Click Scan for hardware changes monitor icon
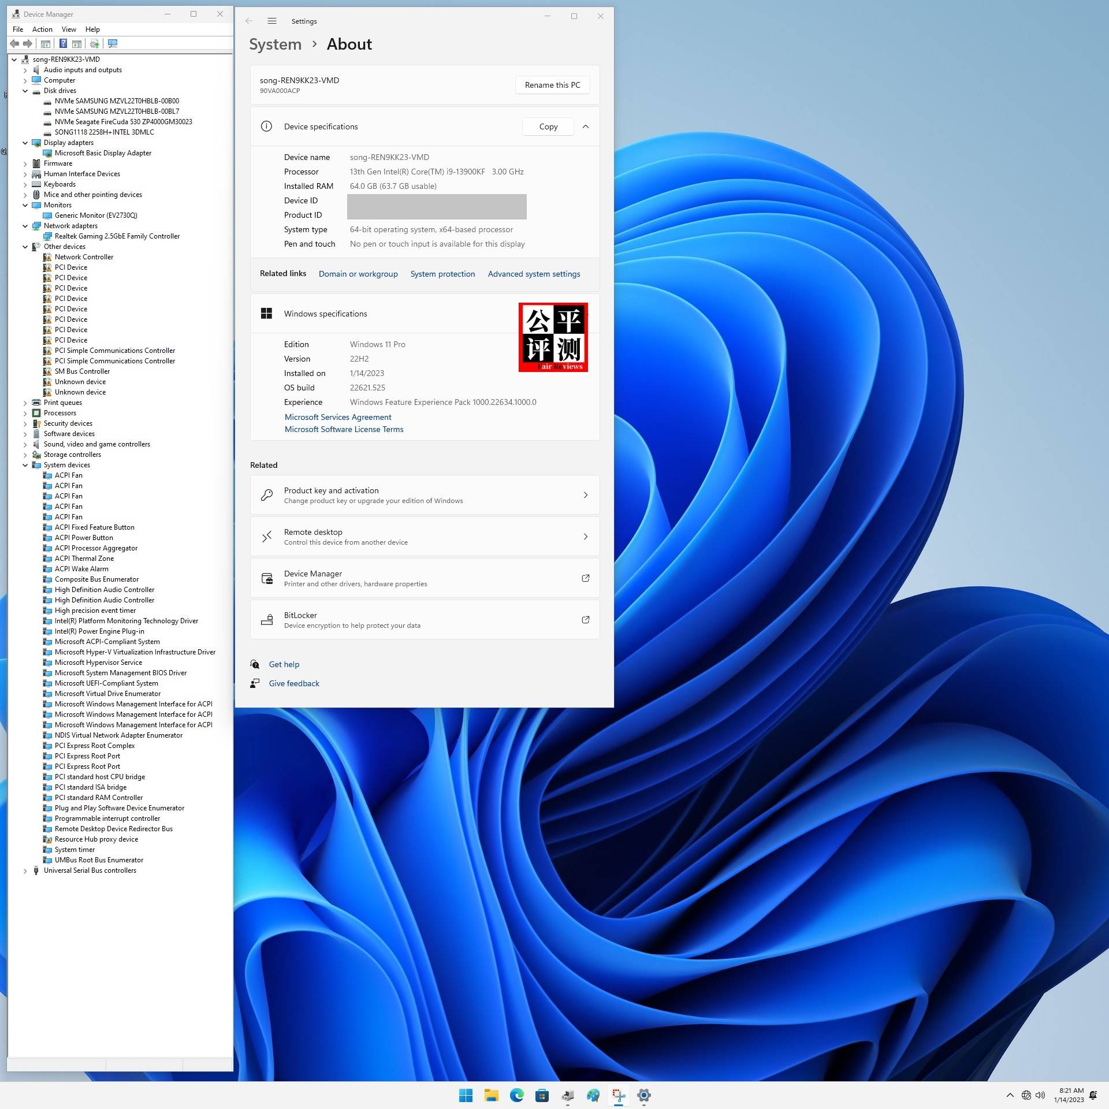The image size is (1109, 1109). coord(113,43)
